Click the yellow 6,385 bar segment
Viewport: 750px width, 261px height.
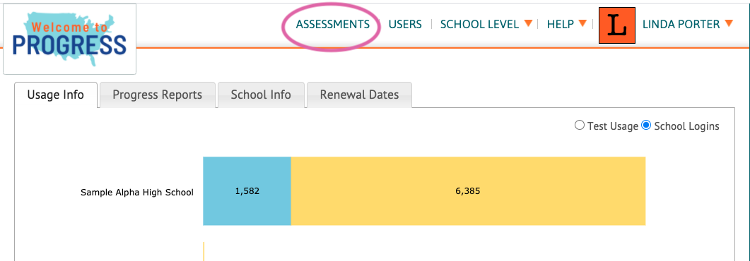tap(468, 191)
